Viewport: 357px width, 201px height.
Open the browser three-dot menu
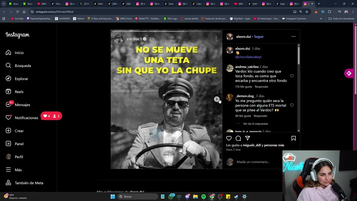(x=353, y=12)
